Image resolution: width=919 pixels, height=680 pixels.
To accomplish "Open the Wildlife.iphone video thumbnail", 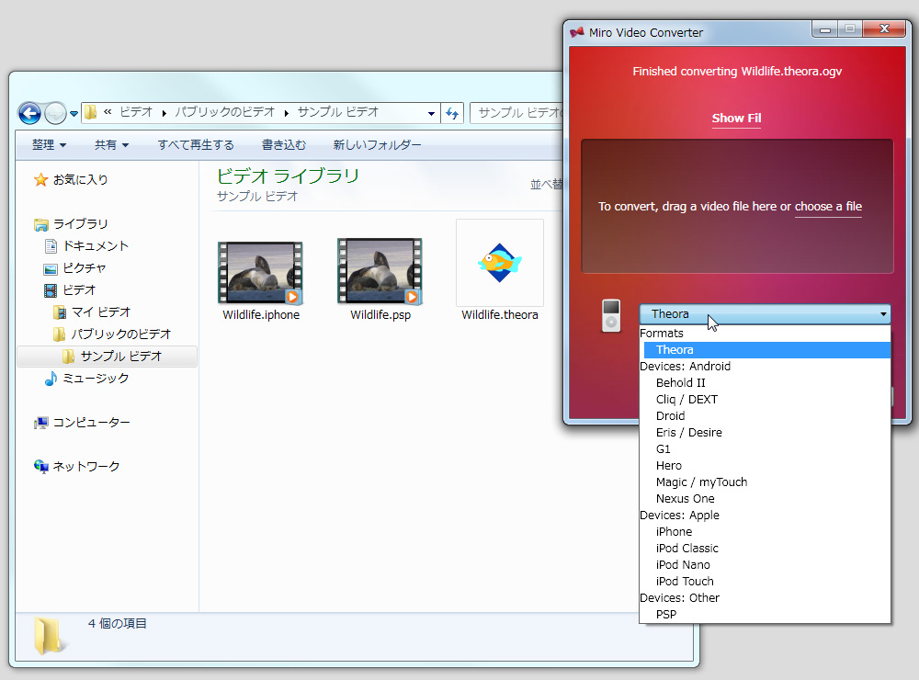I will click(260, 272).
